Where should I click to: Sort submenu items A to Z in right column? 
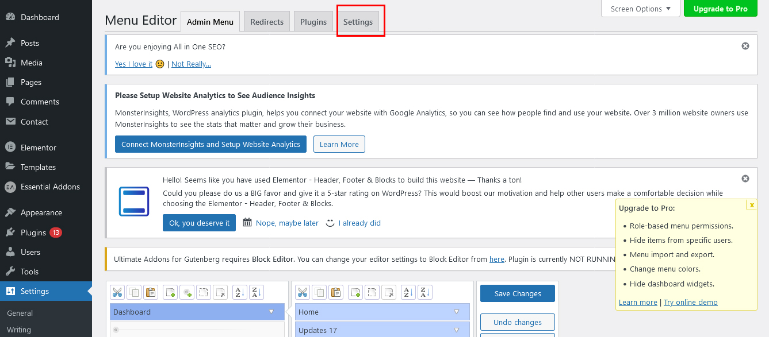click(x=408, y=292)
